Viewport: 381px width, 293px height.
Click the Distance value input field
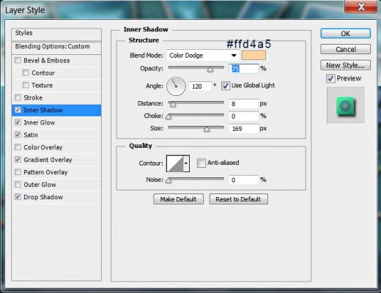243,104
